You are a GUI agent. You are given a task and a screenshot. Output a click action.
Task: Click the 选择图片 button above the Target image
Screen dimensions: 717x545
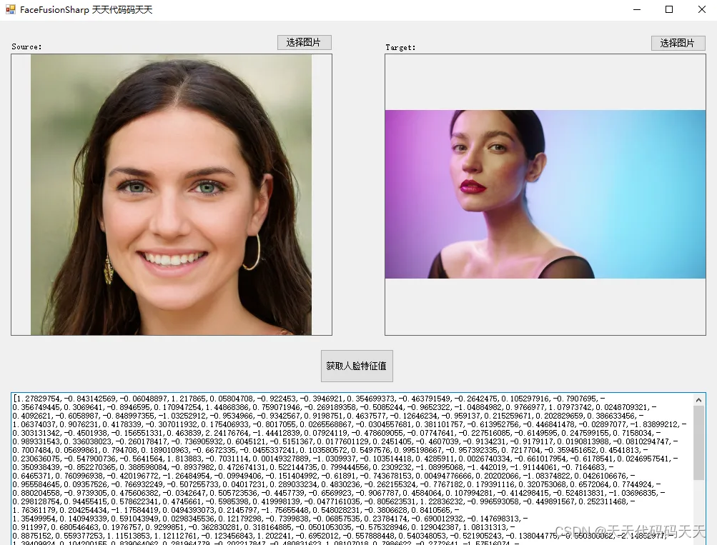pyautogui.click(x=676, y=43)
